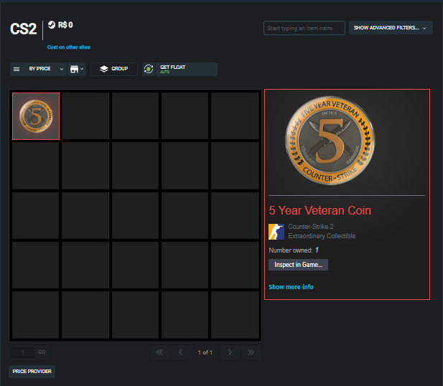Expand SHOW ADVANCED FILTERS dropdown

pos(391,28)
